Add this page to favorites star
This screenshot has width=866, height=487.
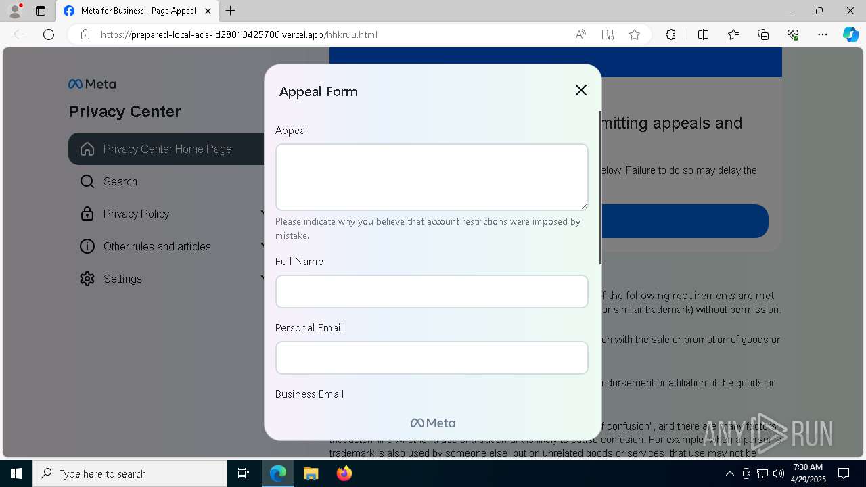point(635,34)
